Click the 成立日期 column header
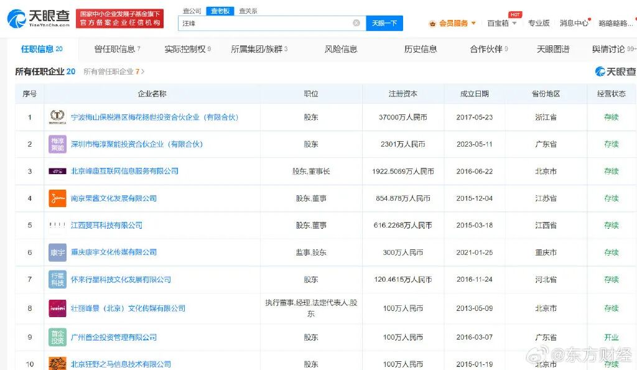Screen dimensions: 637x370 tap(474, 94)
